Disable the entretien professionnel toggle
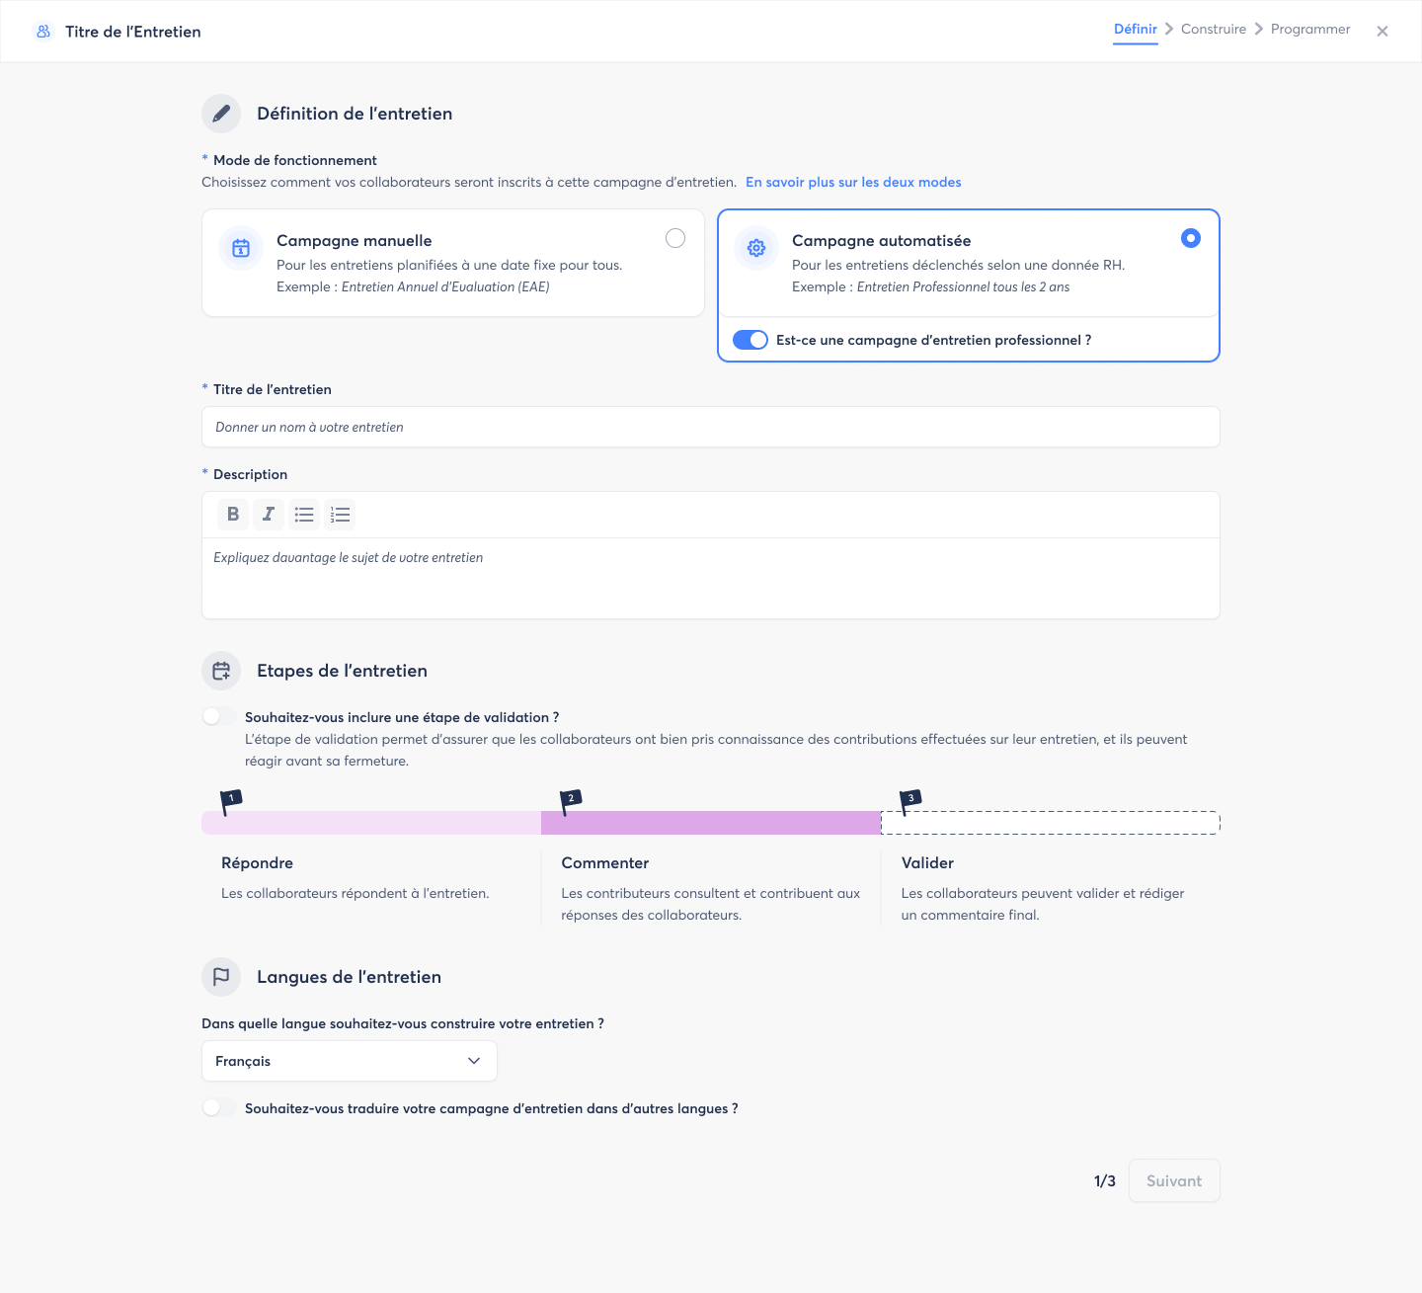Image resolution: width=1422 pixels, height=1293 pixels. pos(750,340)
